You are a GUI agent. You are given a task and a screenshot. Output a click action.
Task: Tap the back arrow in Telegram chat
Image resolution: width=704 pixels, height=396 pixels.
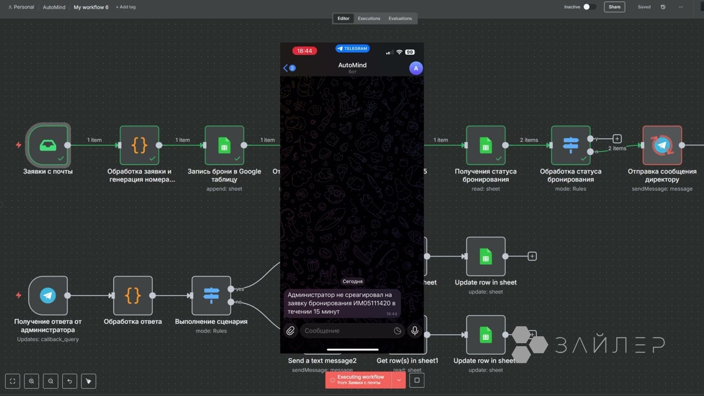click(285, 68)
